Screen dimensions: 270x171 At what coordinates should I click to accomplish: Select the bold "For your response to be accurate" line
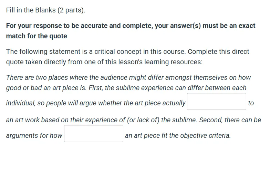pos(131,26)
